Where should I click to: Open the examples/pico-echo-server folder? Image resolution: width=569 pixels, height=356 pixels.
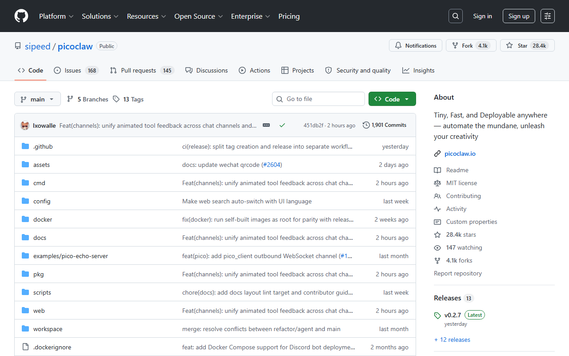pos(71,256)
